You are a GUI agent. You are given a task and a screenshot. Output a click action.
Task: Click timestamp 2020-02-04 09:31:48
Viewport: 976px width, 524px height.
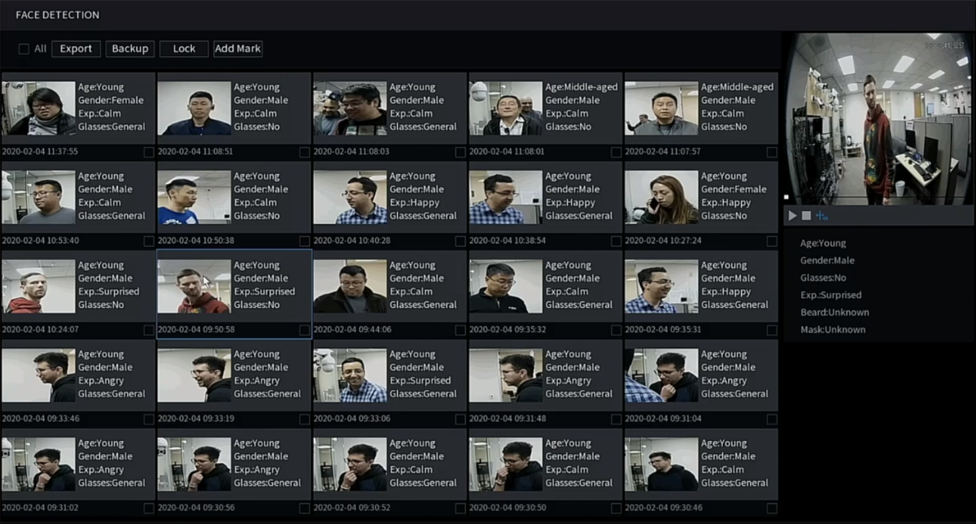[508, 419]
